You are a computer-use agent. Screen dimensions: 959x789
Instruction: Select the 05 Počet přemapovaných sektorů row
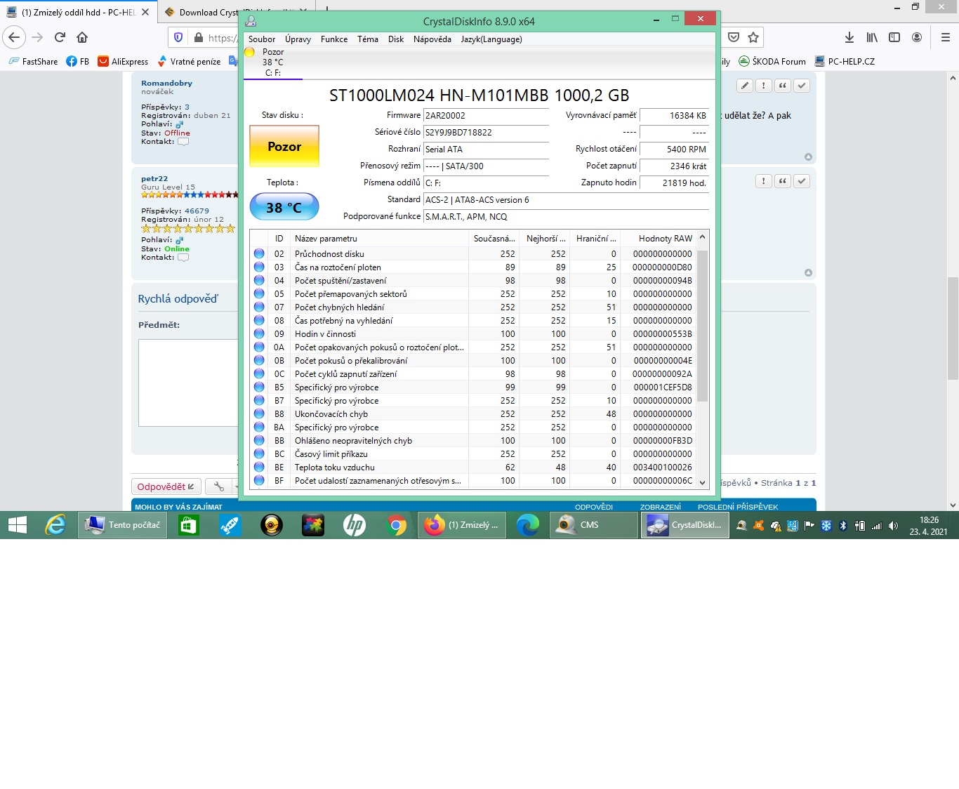point(472,294)
